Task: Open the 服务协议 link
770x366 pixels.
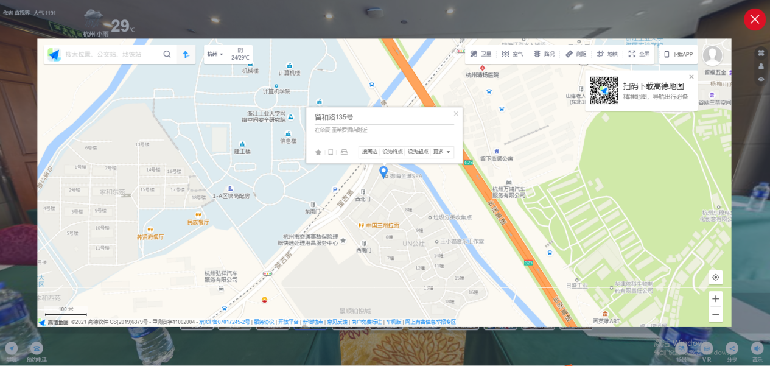Action: (x=264, y=322)
